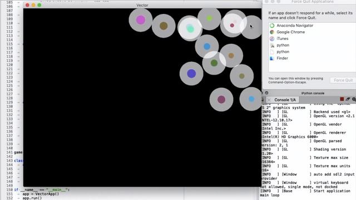Click the magenta dot circle in Vector window
The height and width of the screenshot is (200, 356).
[x=141, y=20]
